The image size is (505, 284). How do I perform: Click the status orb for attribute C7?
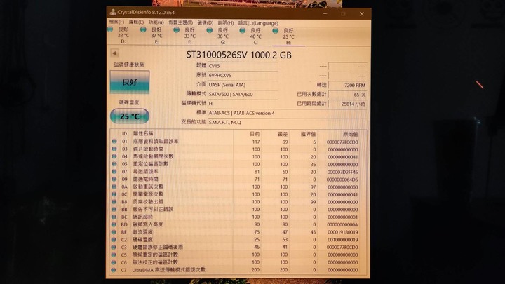pyautogui.click(x=114, y=270)
